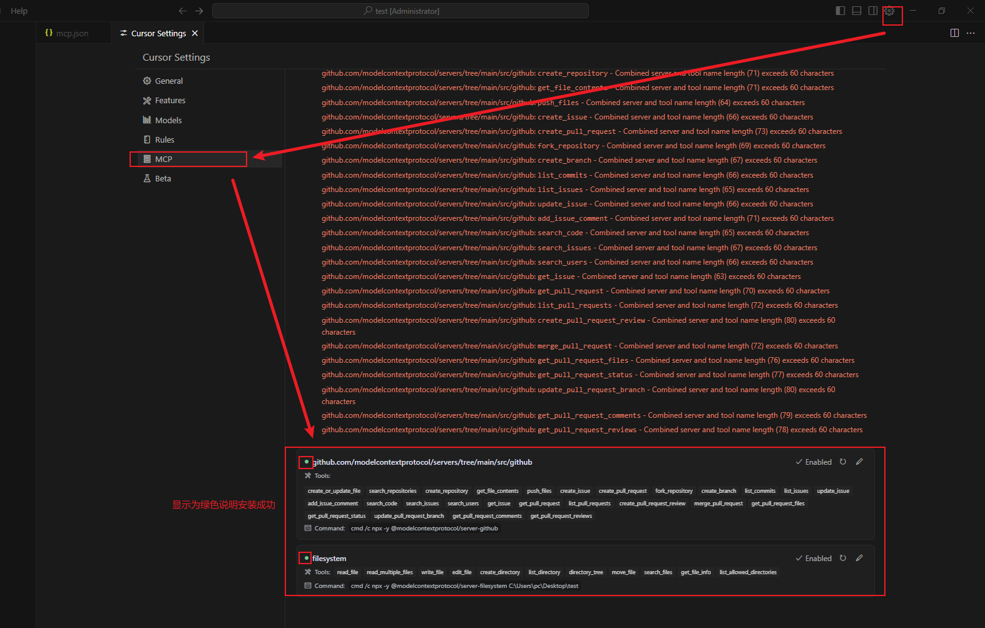Select the read_file tool chip
The width and height of the screenshot is (985, 628).
click(x=347, y=572)
